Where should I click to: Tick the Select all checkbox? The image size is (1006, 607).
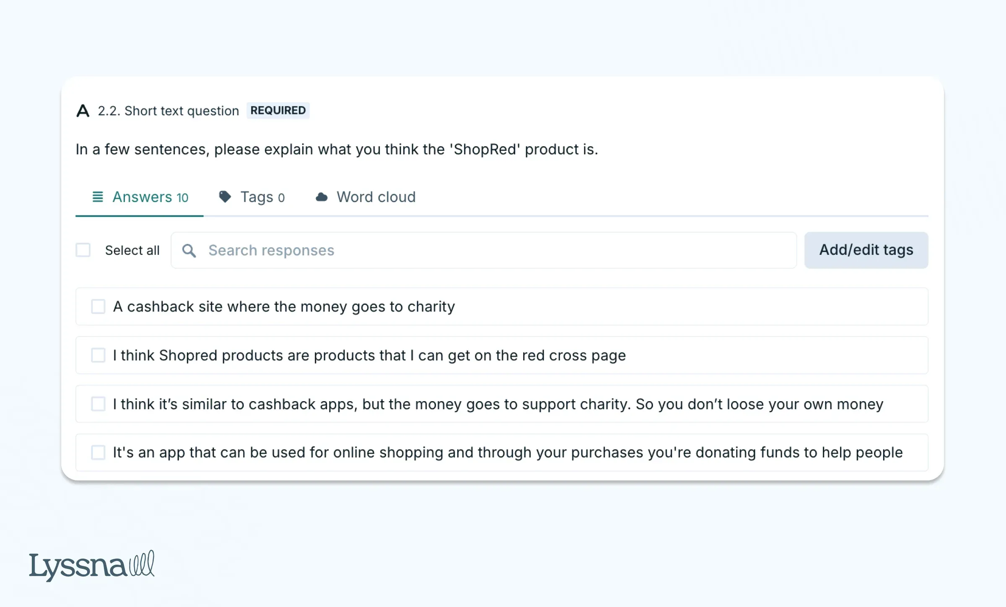coord(83,250)
